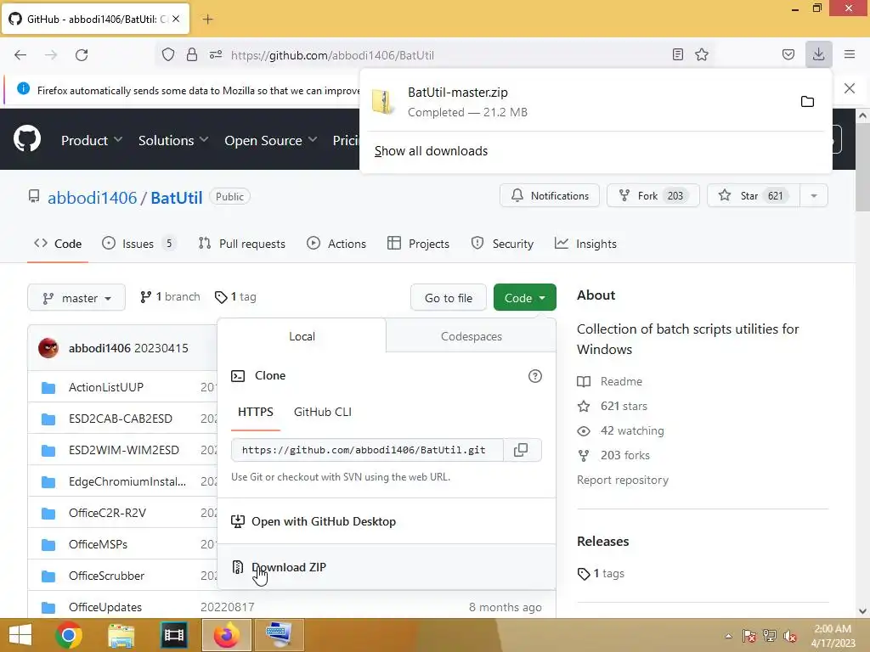870x652 pixels.
Task: Click the page vertical scrollbar thumb
Action: tap(862, 166)
